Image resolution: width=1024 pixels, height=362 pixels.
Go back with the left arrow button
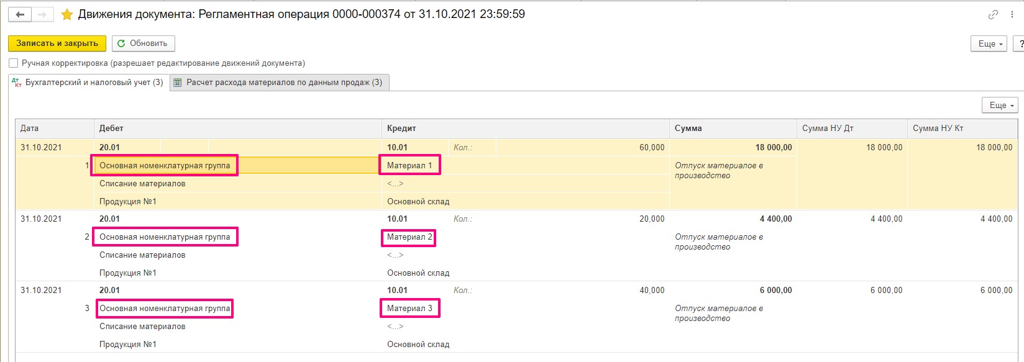click(x=20, y=14)
